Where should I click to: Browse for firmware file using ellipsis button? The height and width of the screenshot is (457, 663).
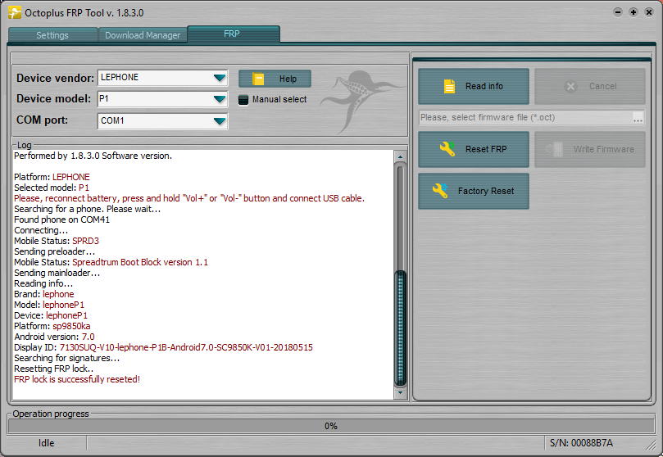click(x=638, y=118)
